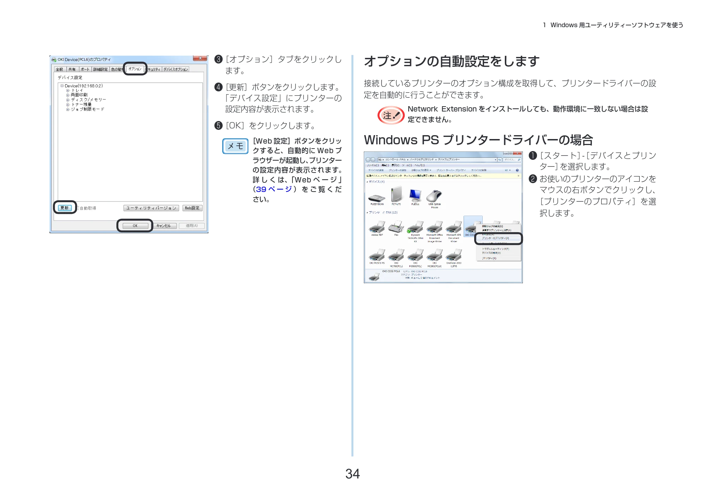Toggle the 自動取得 checkbox

[78, 208]
